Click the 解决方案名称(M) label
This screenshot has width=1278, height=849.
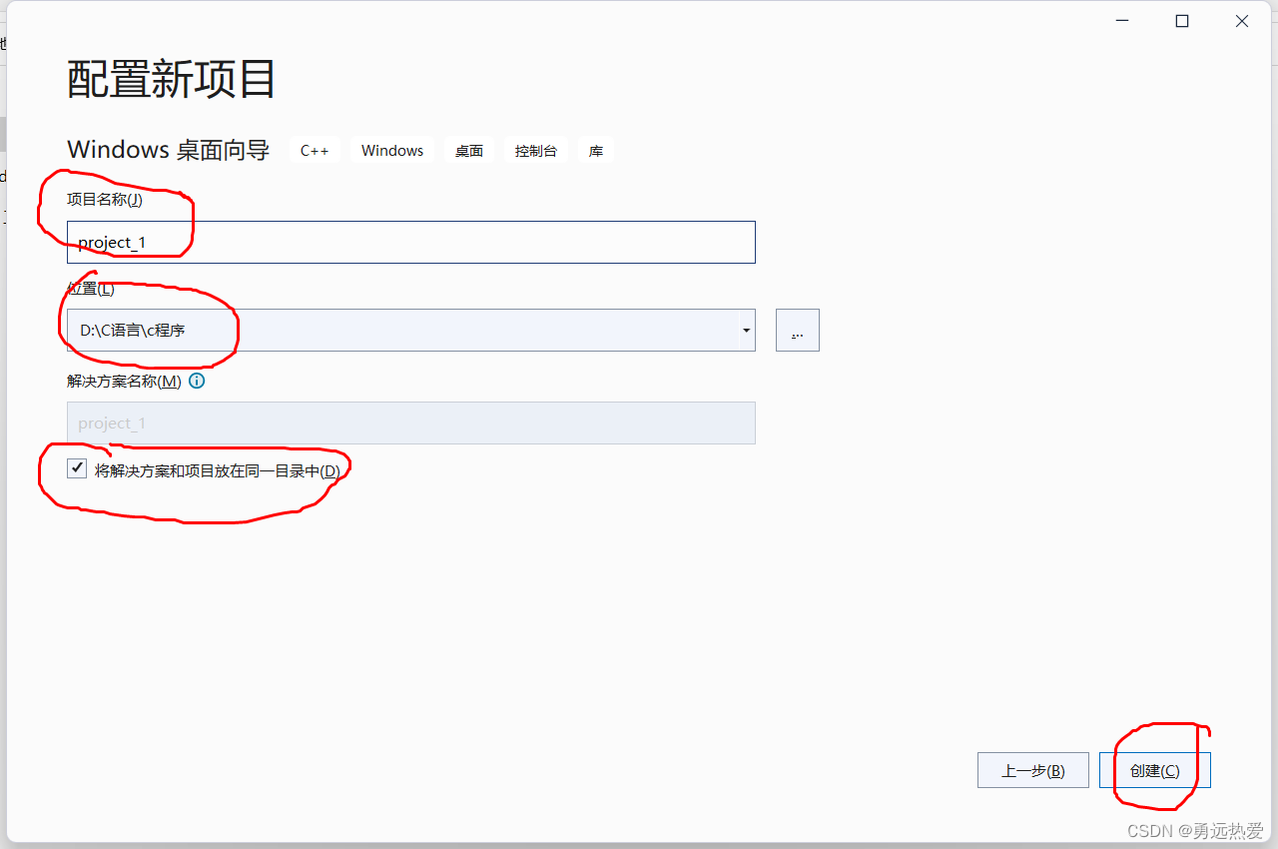(124, 382)
